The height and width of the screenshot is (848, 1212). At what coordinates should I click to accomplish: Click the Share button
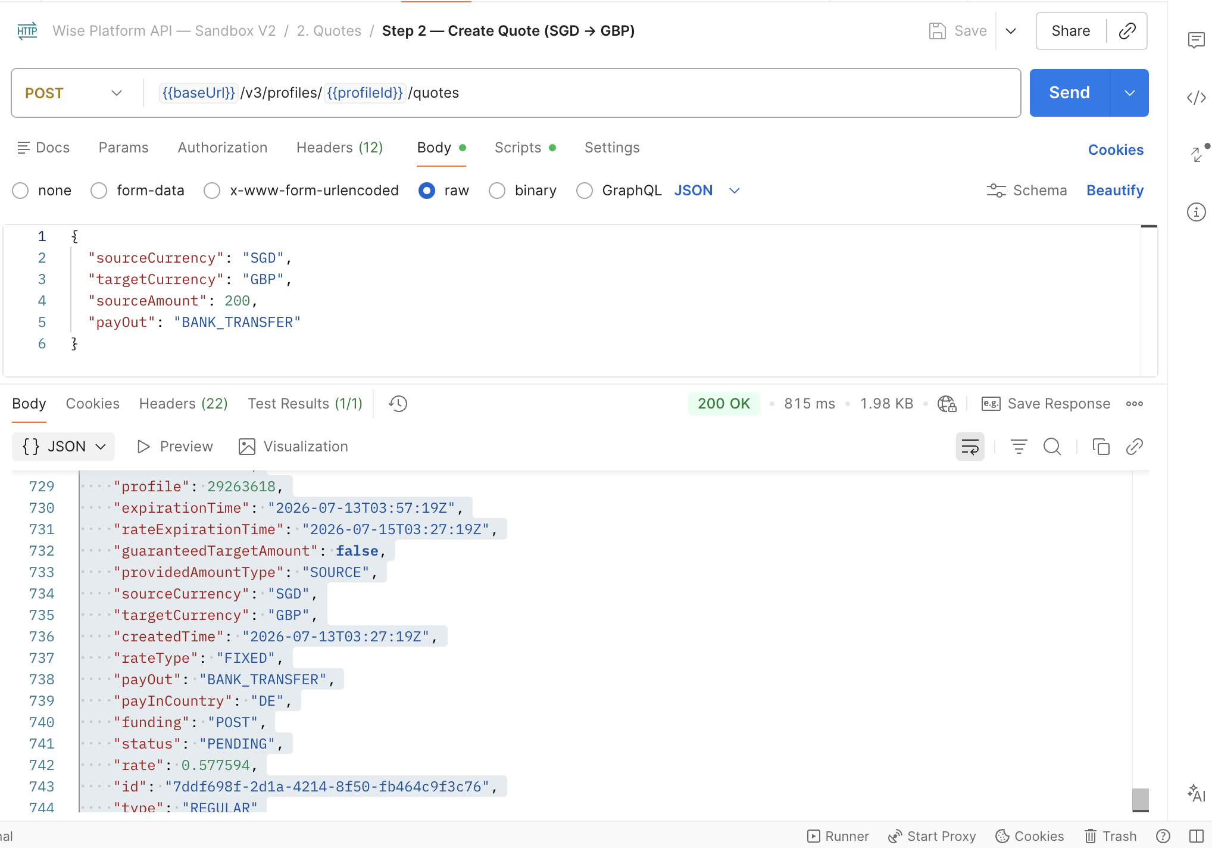1071,31
